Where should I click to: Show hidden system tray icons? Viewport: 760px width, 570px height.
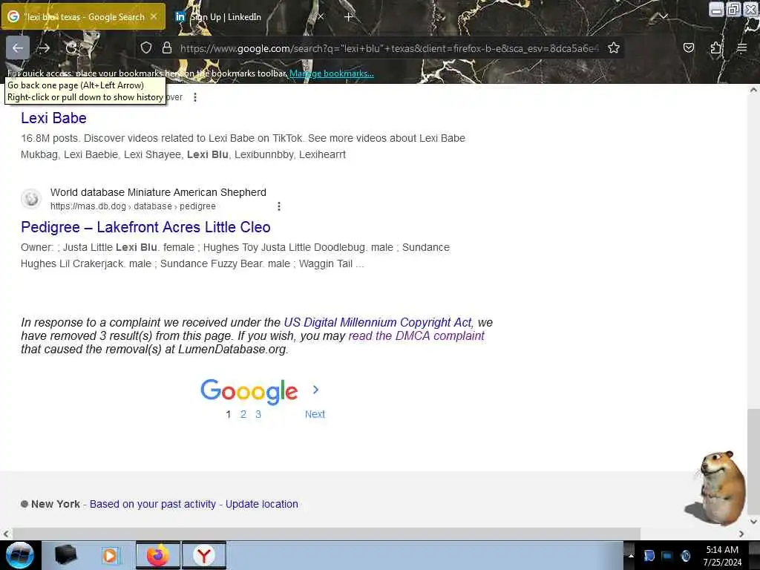[x=631, y=556]
